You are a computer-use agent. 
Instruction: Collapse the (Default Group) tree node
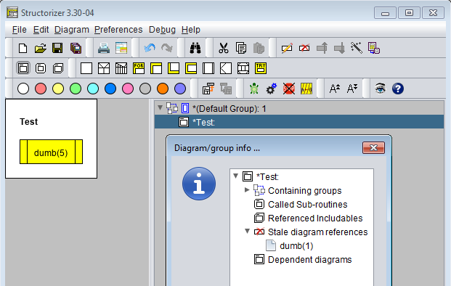click(161, 108)
